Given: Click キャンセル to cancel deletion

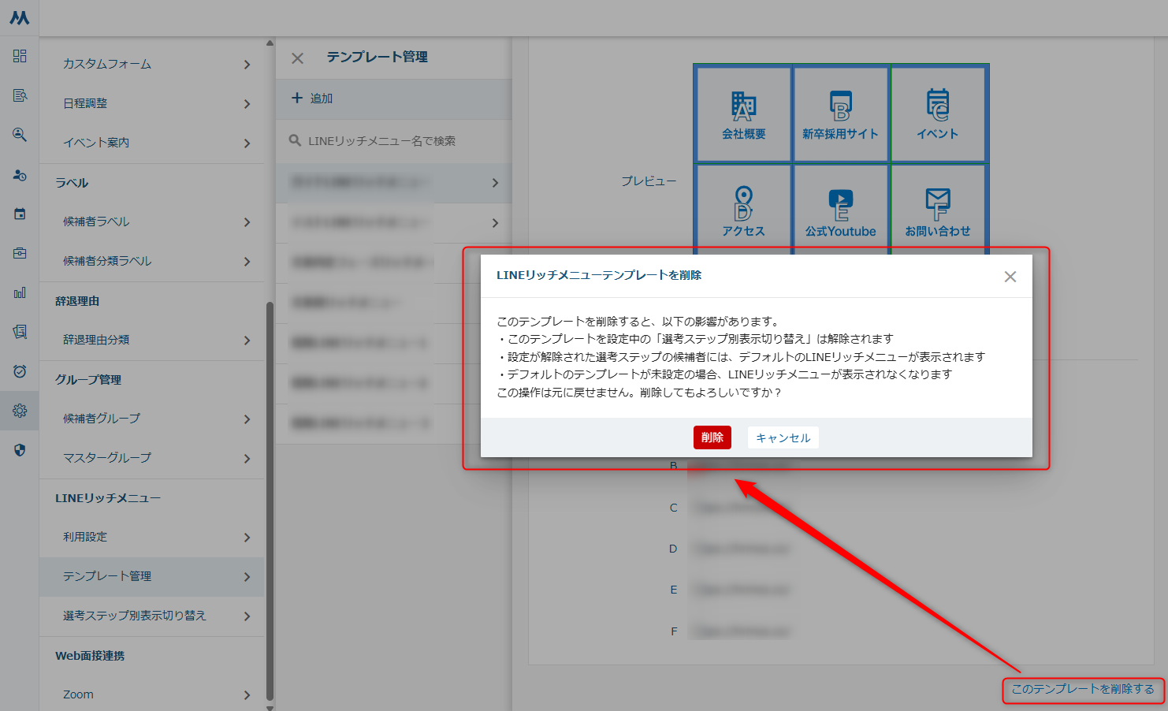Looking at the screenshot, I should tap(783, 437).
